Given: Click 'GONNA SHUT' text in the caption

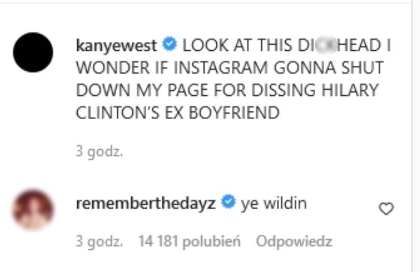Looking at the screenshot, I should pos(329,67).
